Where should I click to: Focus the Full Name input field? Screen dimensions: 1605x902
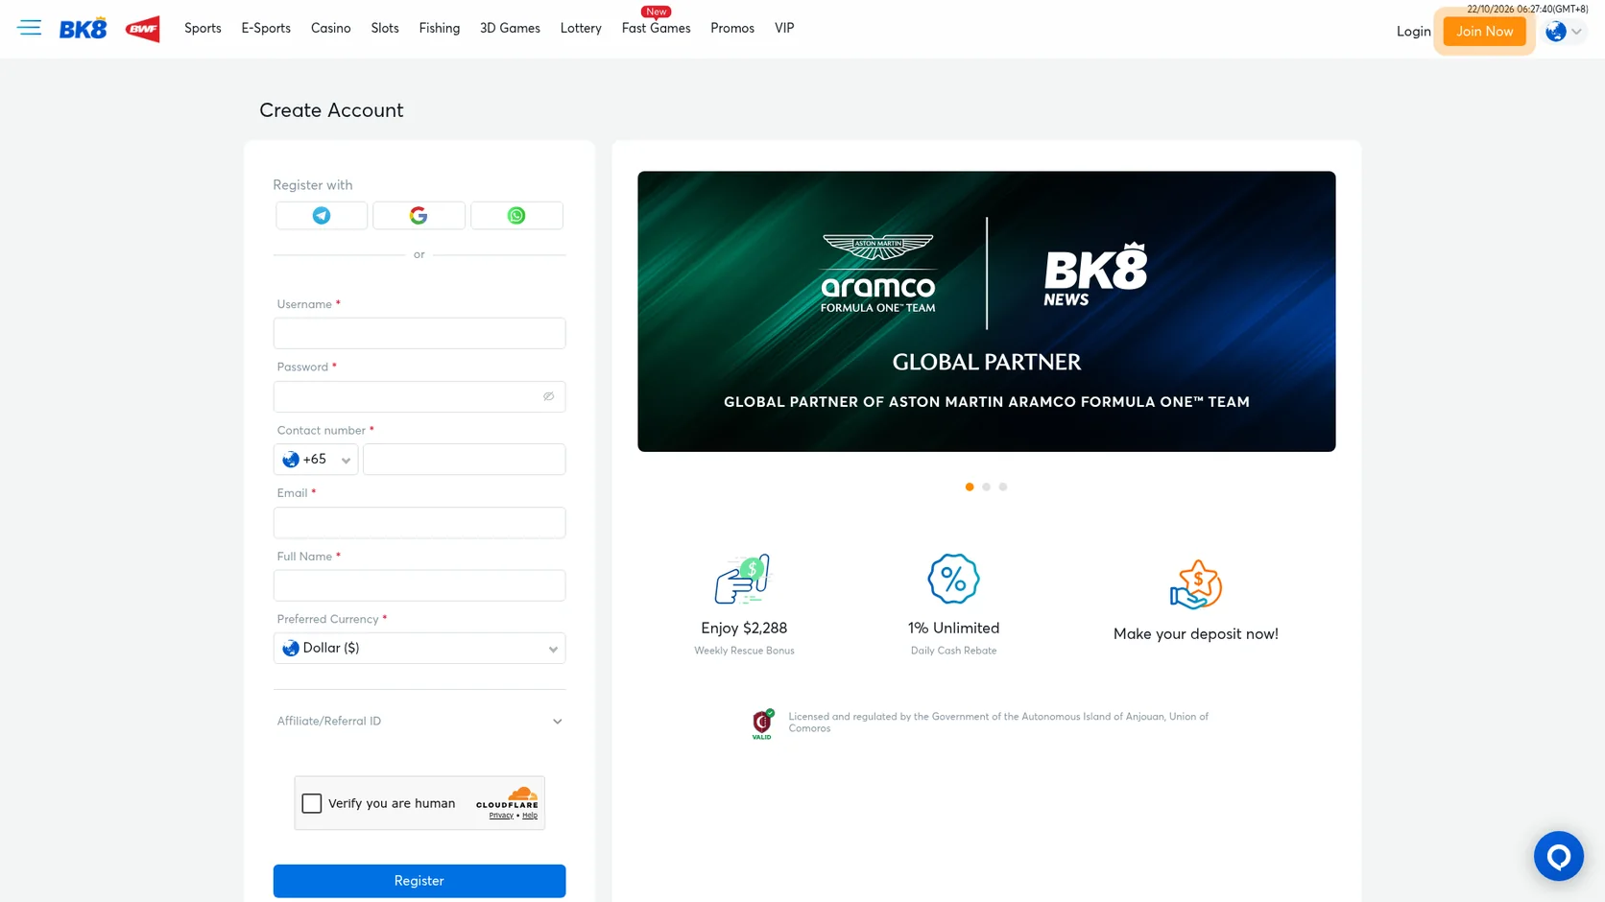pyautogui.click(x=419, y=585)
